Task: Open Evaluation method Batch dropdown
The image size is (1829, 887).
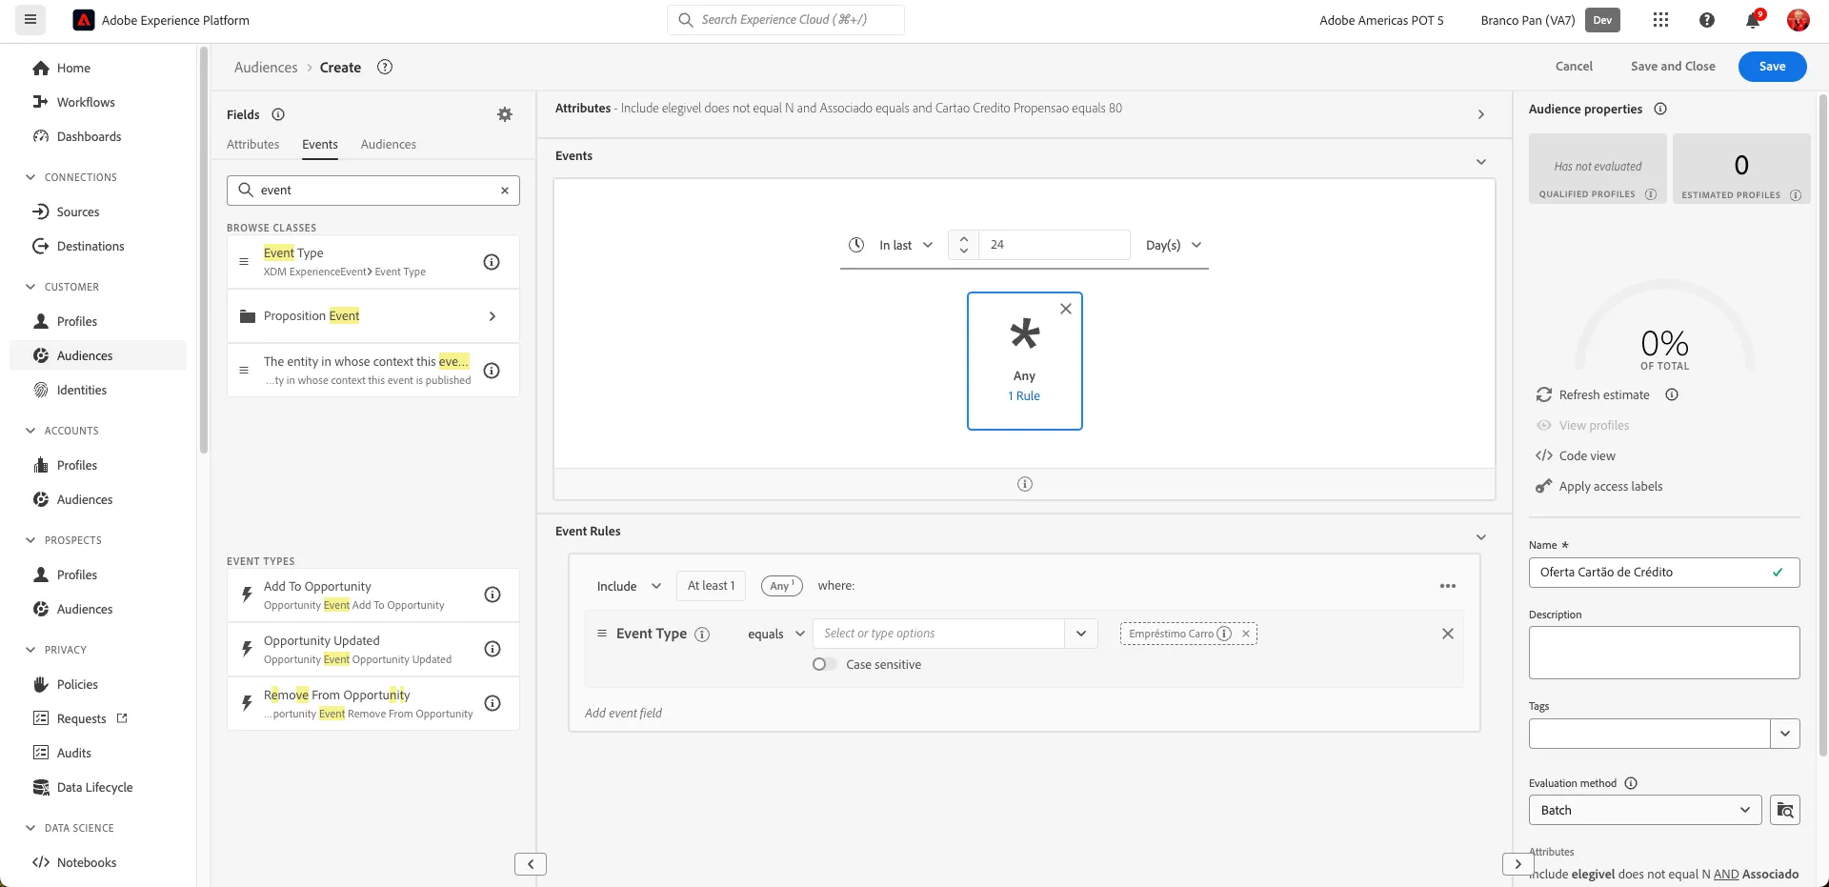Action: [1645, 810]
